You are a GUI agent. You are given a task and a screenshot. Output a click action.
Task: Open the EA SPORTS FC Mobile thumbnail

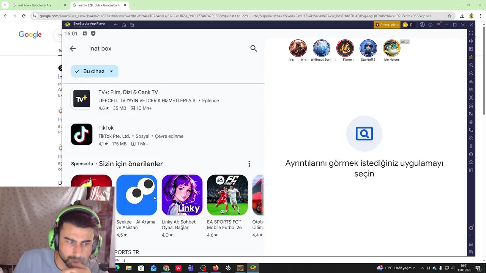pyautogui.click(x=227, y=195)
